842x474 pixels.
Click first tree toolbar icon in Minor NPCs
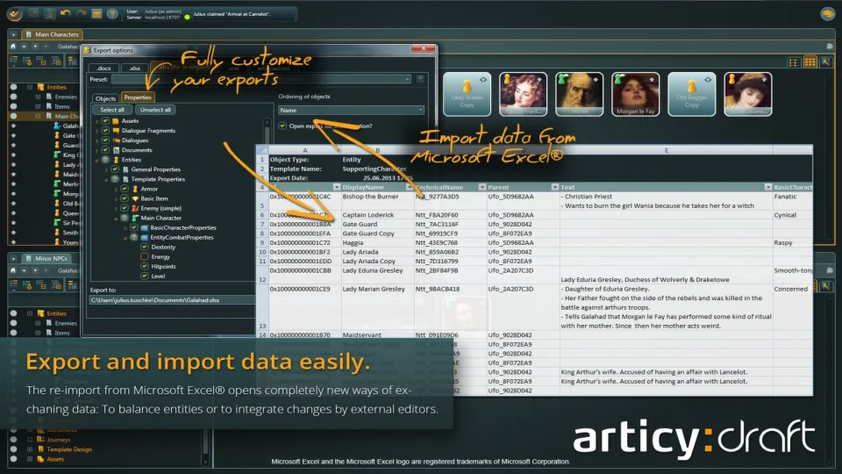(14, 284)
